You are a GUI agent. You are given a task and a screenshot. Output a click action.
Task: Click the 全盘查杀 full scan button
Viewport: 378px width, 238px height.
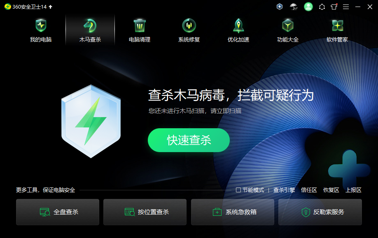(58, 212)
